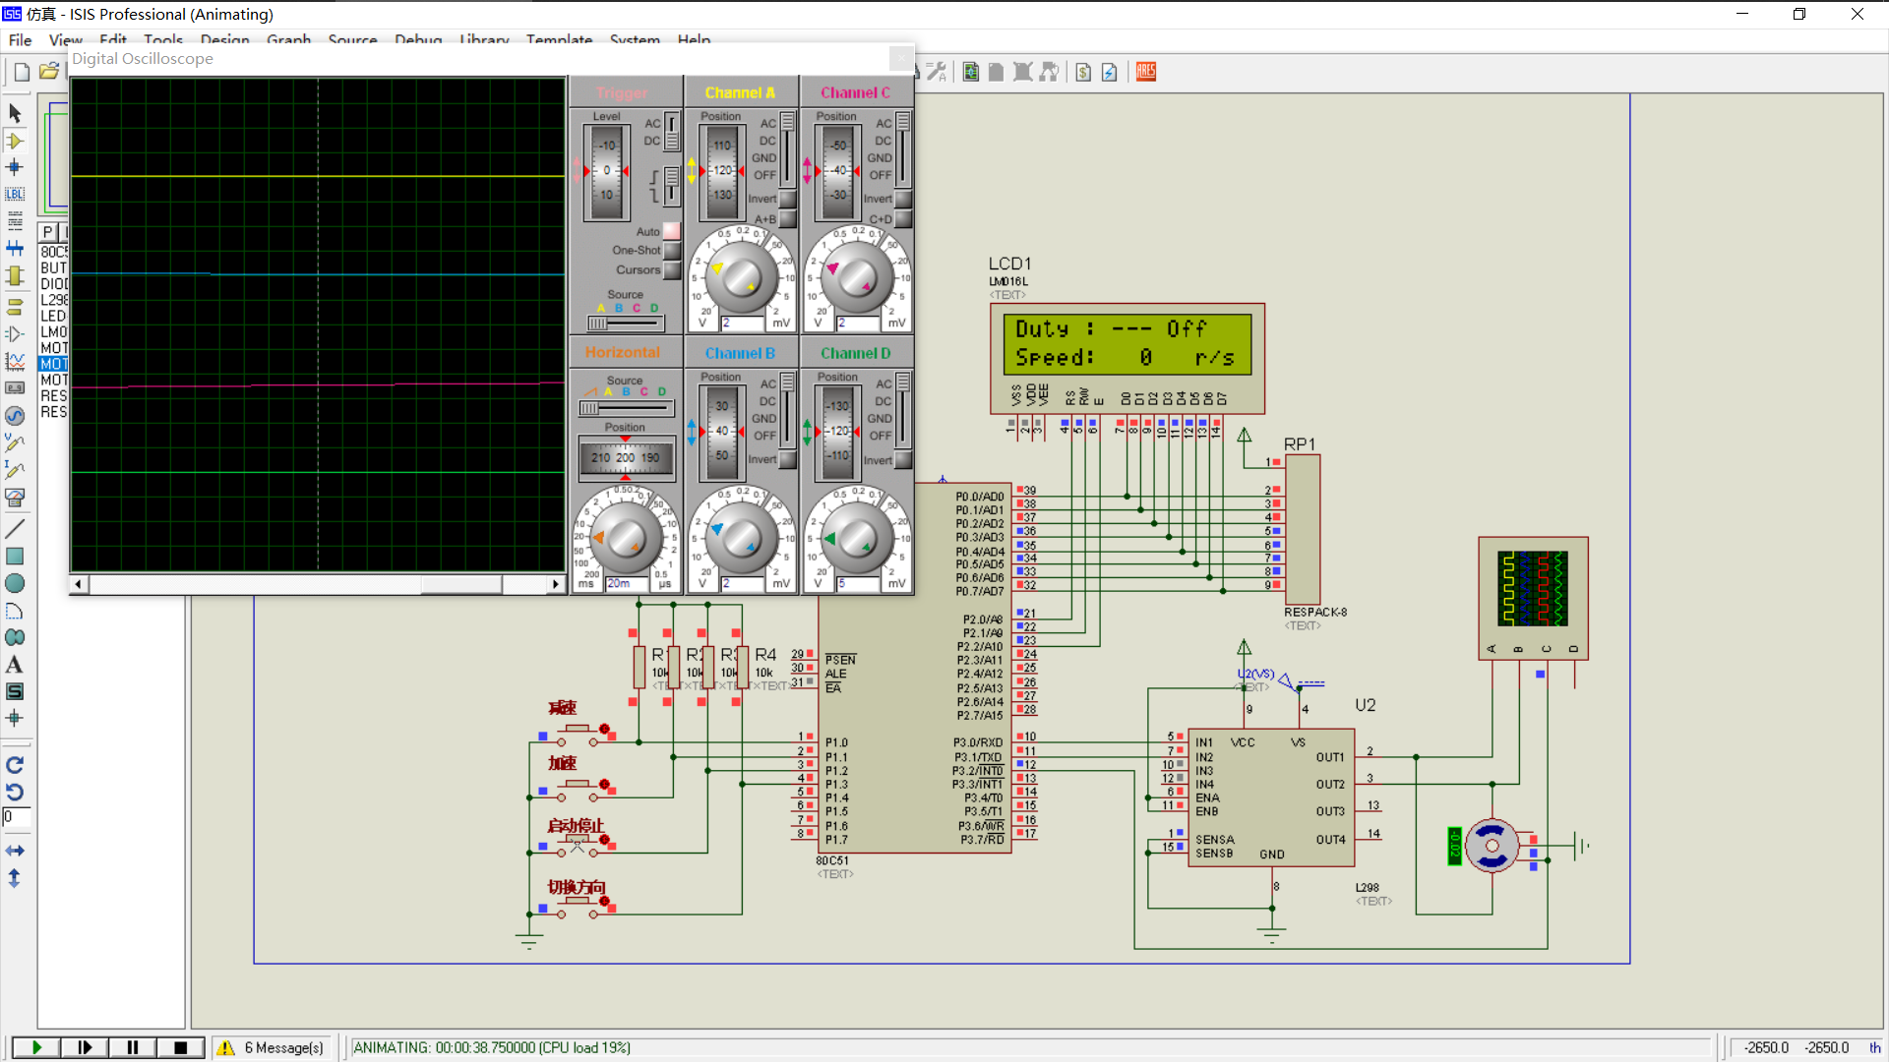The width and height of the screenshot is (1889, 1062).
Task: Select the 2D arc drawing tool
Action: pos(15,611)
